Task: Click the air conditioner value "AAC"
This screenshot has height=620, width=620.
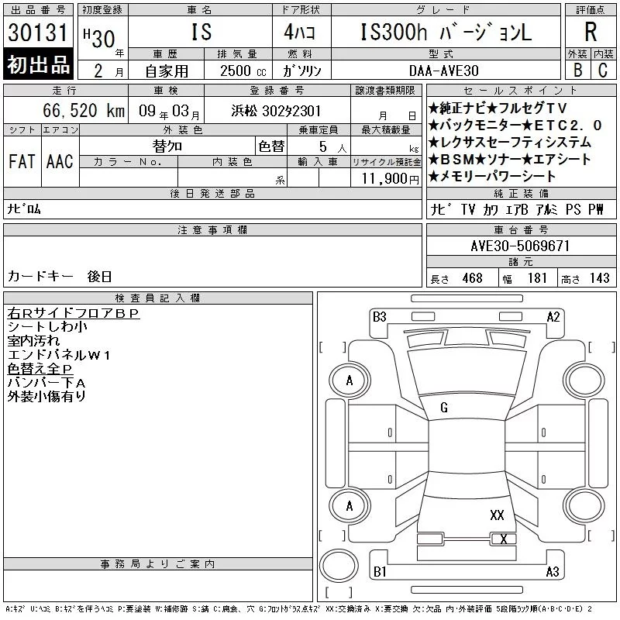Action: (60, 161)
